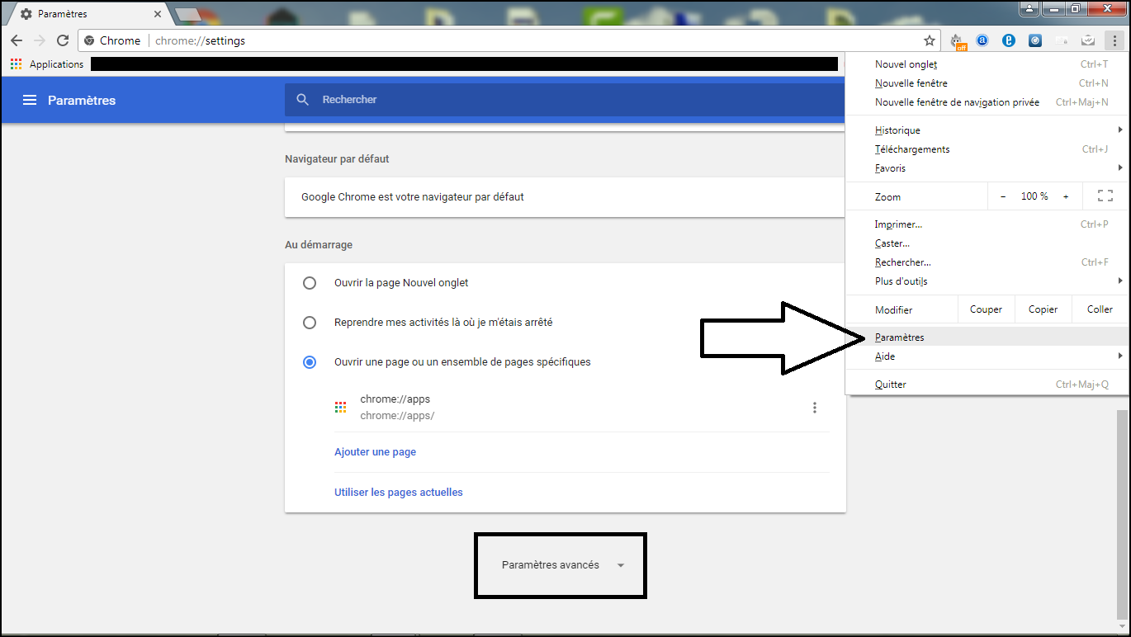Choose Paramètres in the Chrome menu

pyautogui.click(x=900, y=337)
